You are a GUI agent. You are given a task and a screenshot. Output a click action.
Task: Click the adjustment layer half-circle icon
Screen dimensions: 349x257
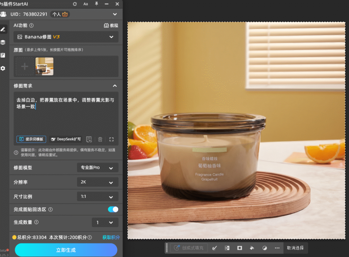point(264,248)
